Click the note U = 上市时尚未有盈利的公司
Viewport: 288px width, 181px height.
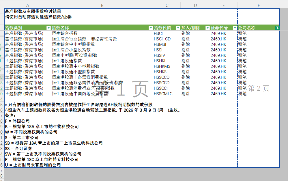point(33,165)
